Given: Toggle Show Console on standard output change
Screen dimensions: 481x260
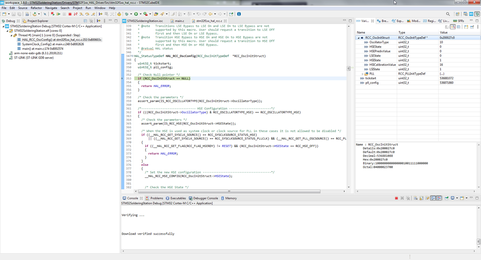Looking at the screenshot, I should coord(433,198).
